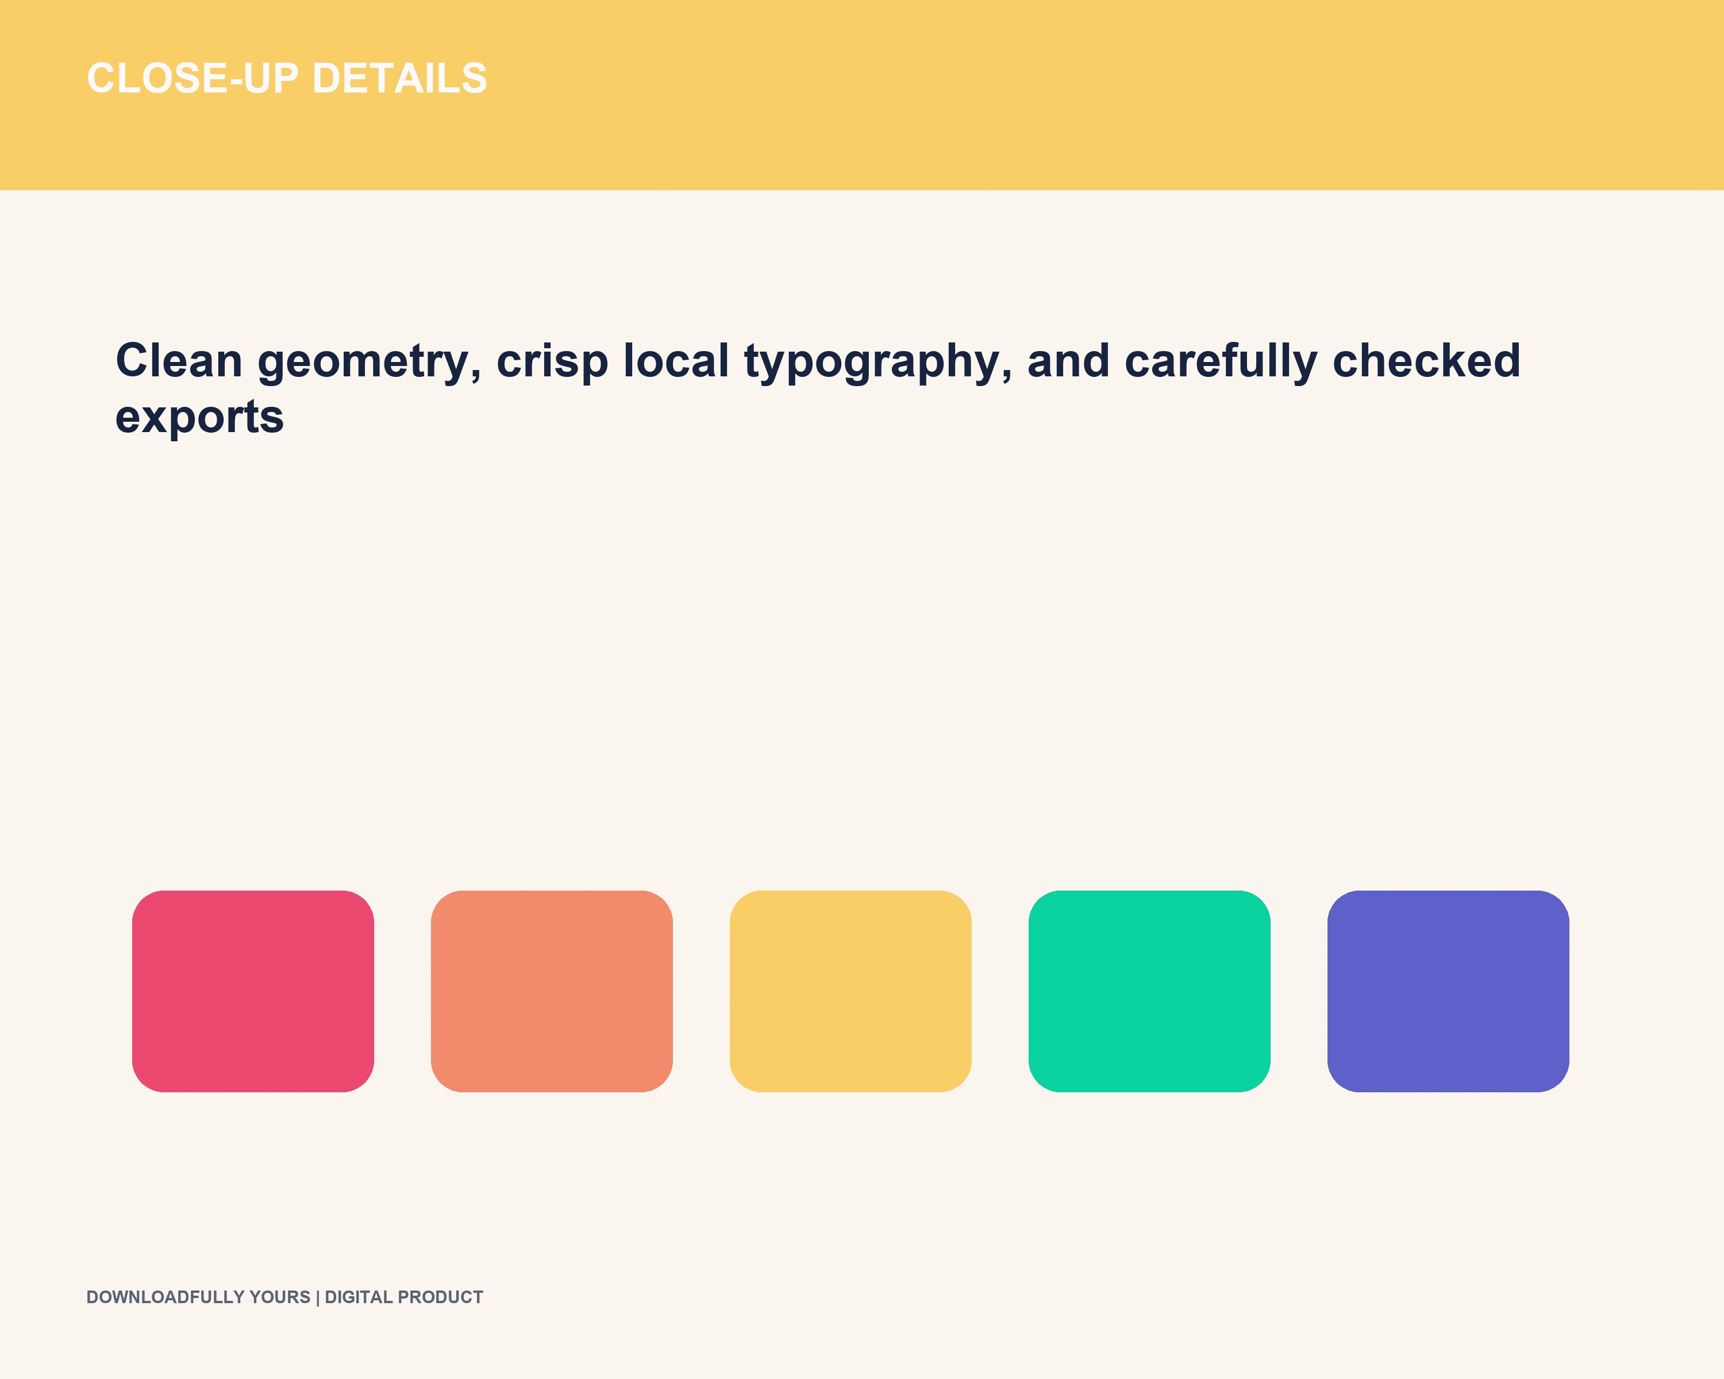Select the salmon orange color swatch
This screenshot has width=1724, height=1379.
coord(552,991)
